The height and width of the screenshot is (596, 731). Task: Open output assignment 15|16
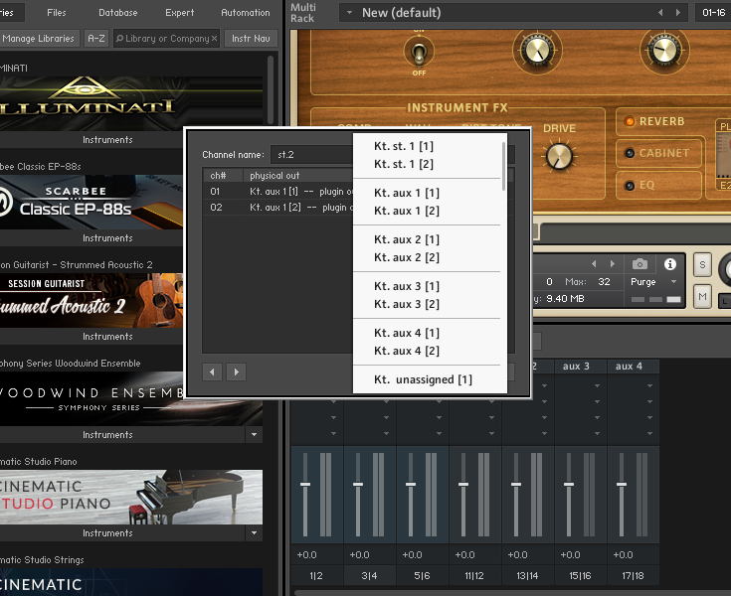pyautogui.click(x=580, y=575)
